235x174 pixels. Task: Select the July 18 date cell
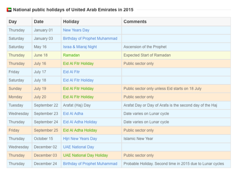[x=47, y=80]
